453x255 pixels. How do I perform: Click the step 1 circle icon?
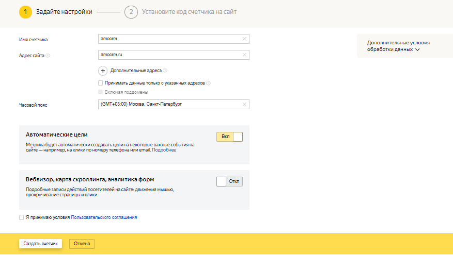point(26,12)
